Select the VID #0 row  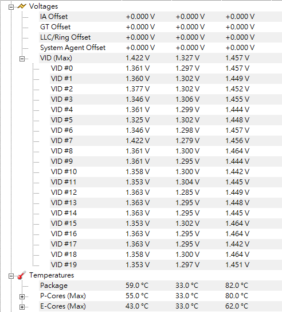tap(166, 68)
